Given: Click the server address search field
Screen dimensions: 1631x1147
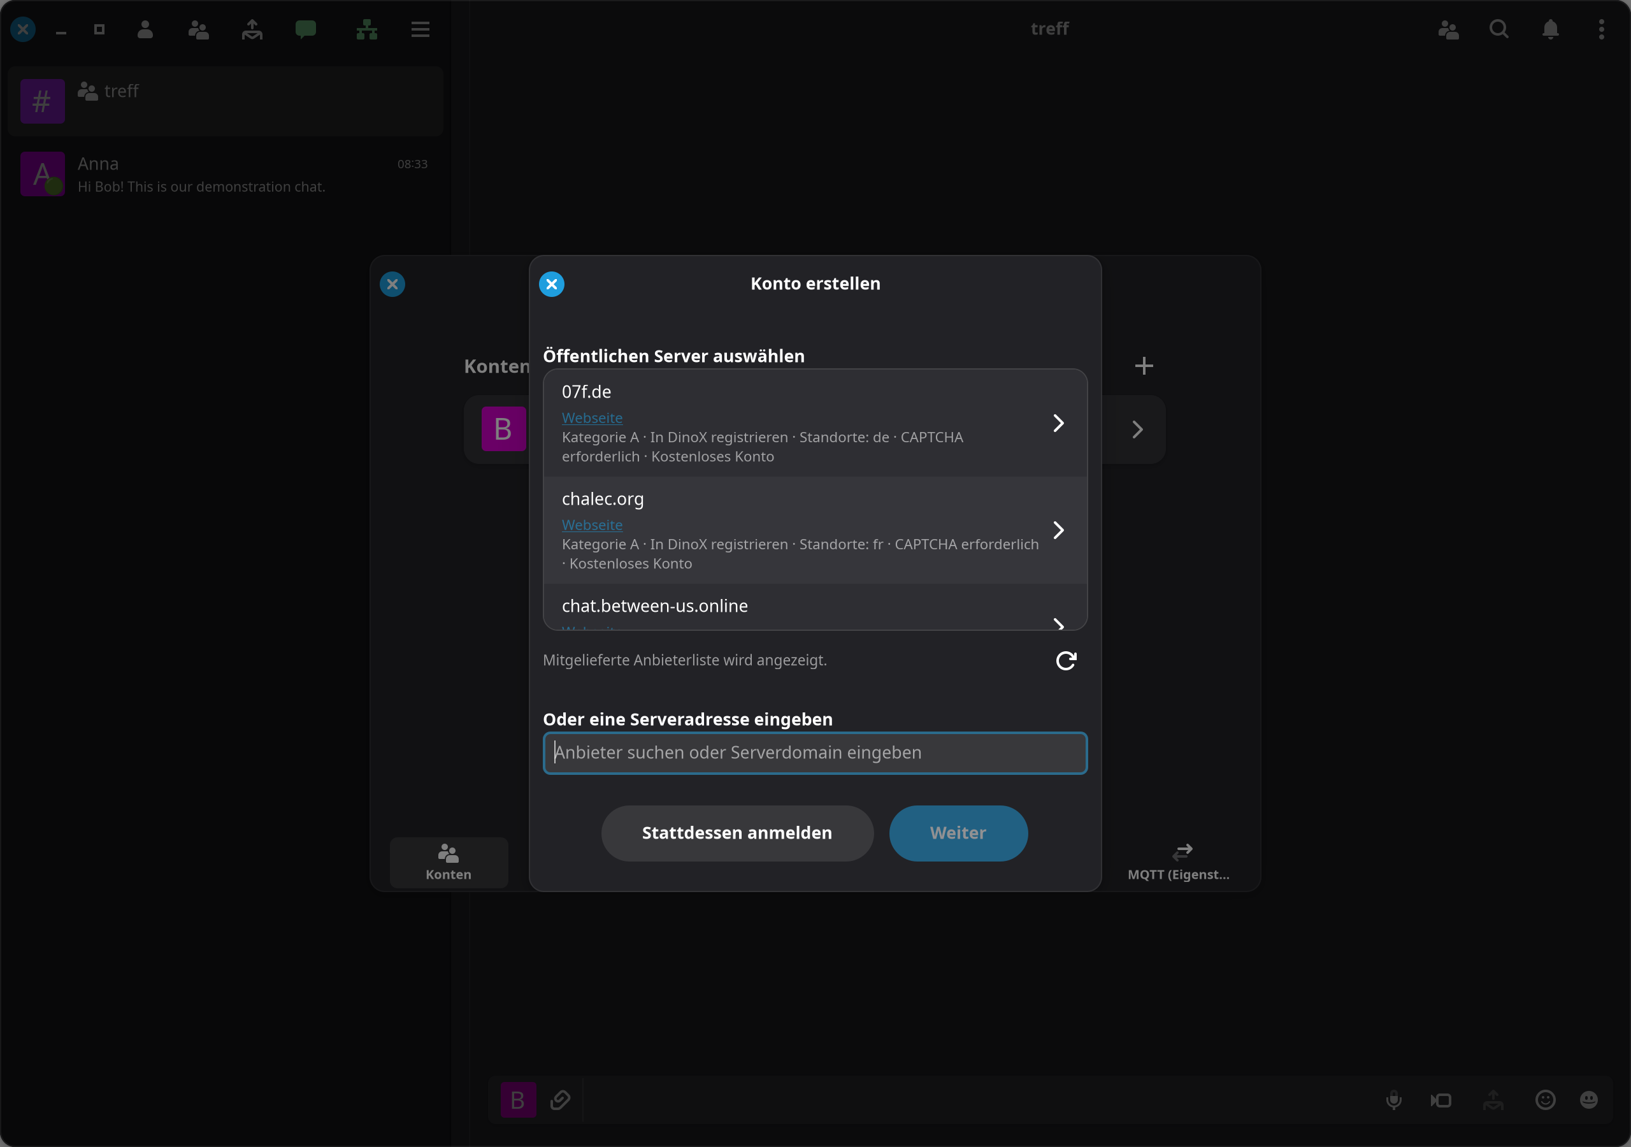Looking at the screenshot, I should point(815,753).
